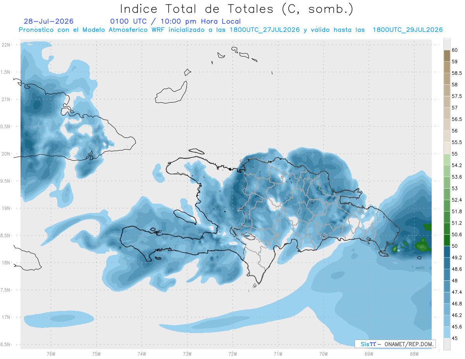Click the "21N" latitude label

6,100
